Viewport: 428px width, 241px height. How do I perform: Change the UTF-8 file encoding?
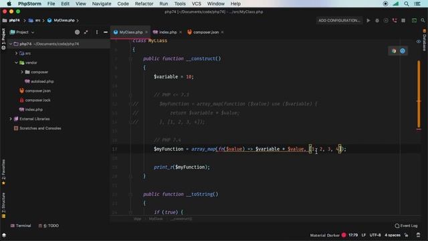click(375, 235)
